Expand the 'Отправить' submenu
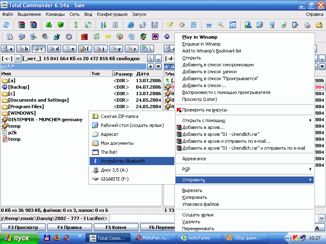The image size is (326, 244). pos(244,180)
